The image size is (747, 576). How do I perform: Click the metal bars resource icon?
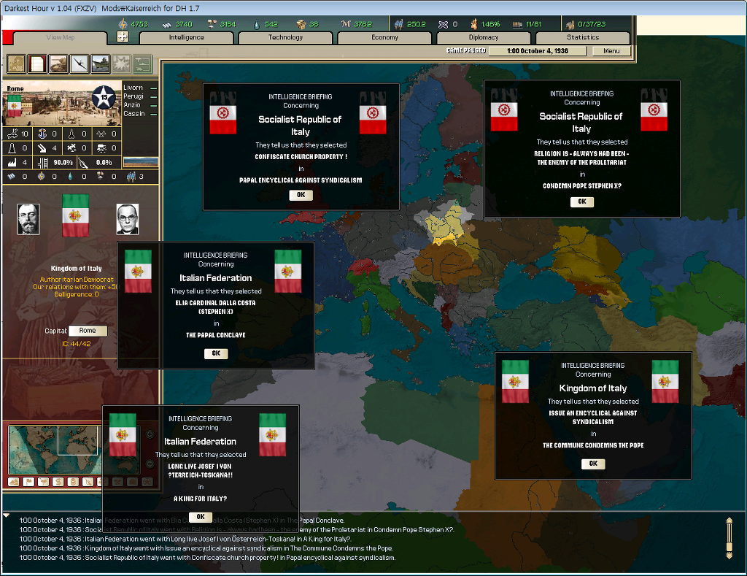167,24
